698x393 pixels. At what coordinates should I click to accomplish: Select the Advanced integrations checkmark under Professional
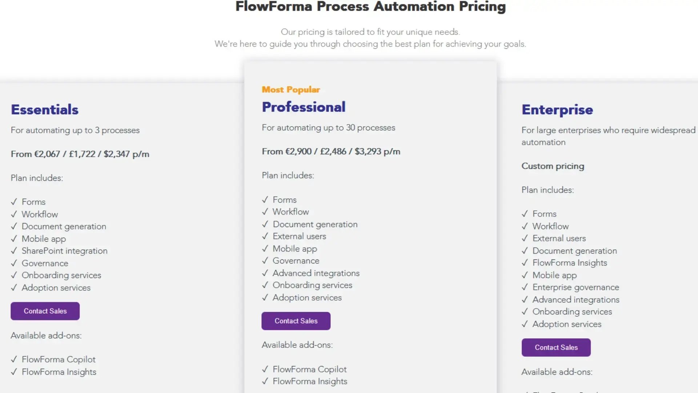[x=265, y=273]
